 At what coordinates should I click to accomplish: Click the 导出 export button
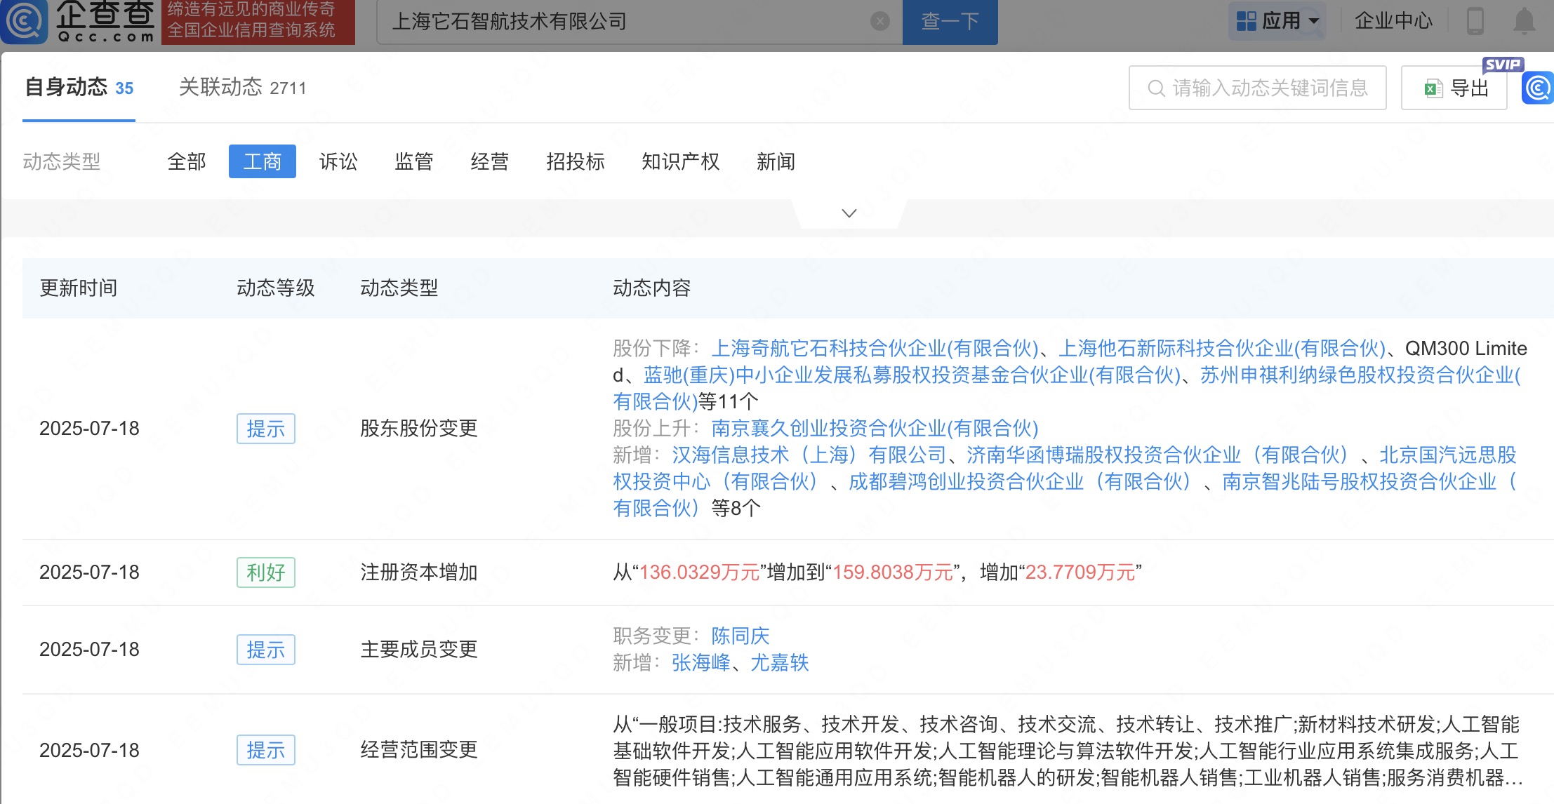coord(1454,88)
